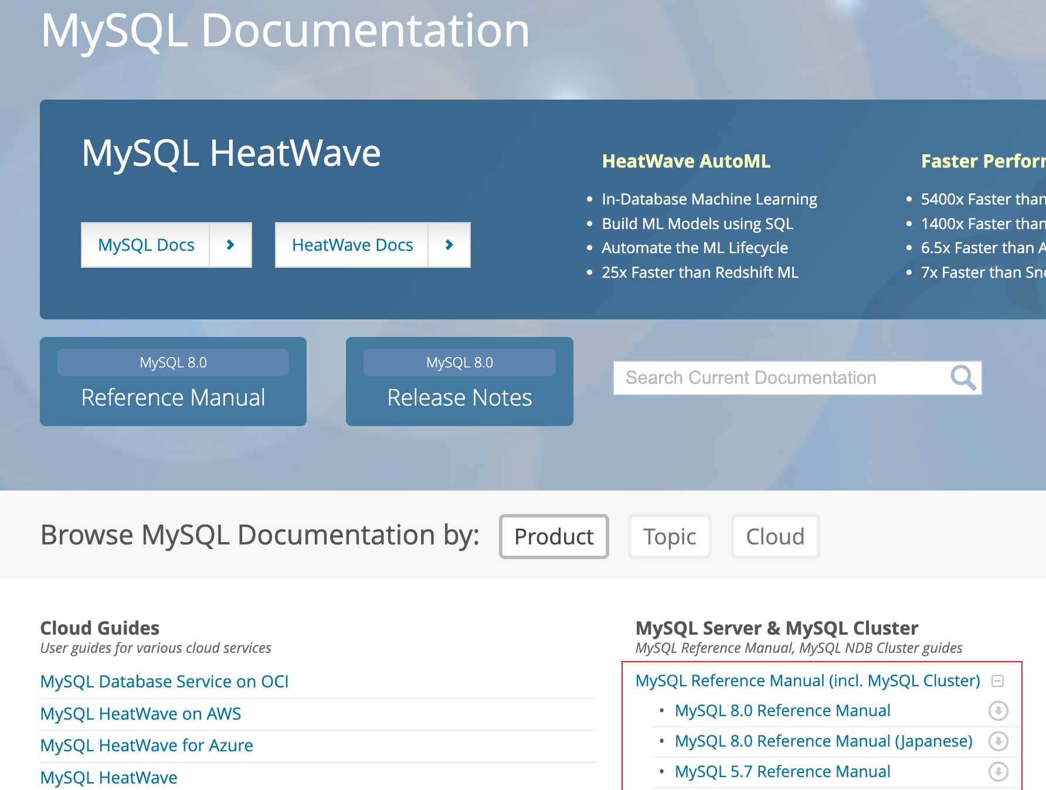Click the search magnifier icon
The height and width of the screenshot is (790, 1046).
(x=963, y=378)
